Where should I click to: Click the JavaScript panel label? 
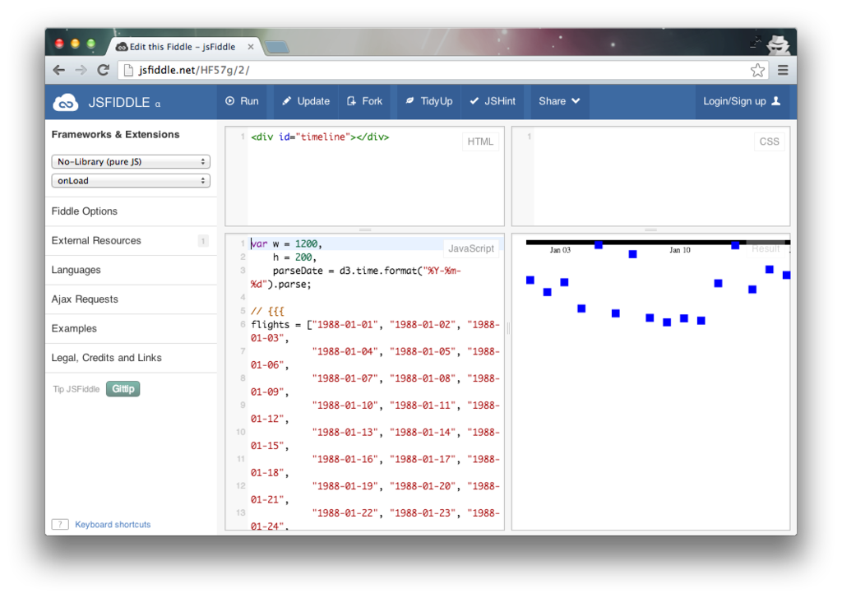(x=471, y=248)
